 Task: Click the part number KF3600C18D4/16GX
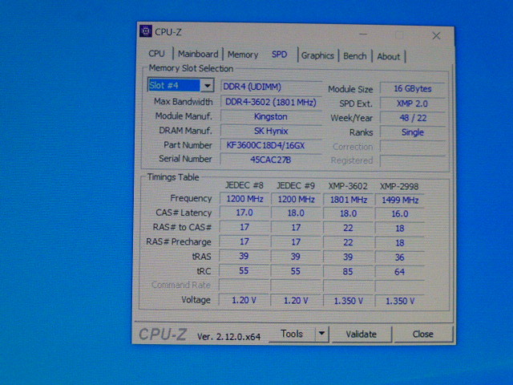(x=271, y=145)
